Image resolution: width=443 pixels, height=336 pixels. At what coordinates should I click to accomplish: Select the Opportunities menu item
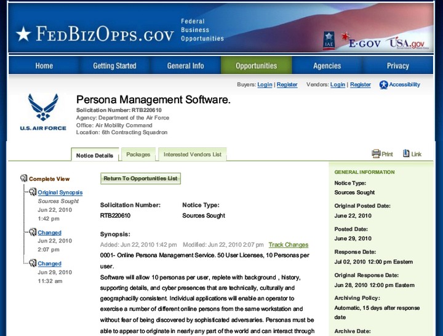256,66
